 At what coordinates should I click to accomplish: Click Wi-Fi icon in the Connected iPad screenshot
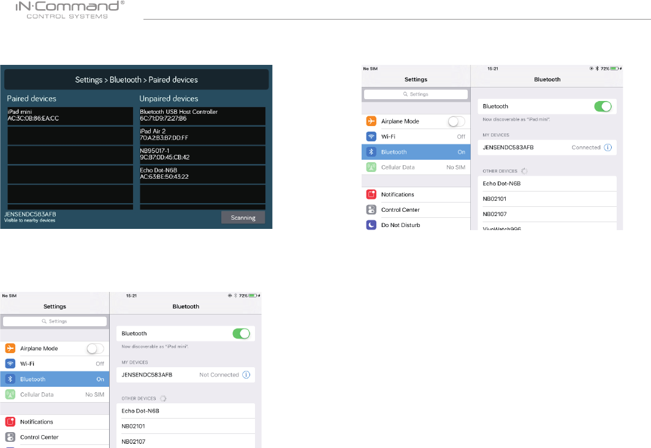click(x=371, y=136)
